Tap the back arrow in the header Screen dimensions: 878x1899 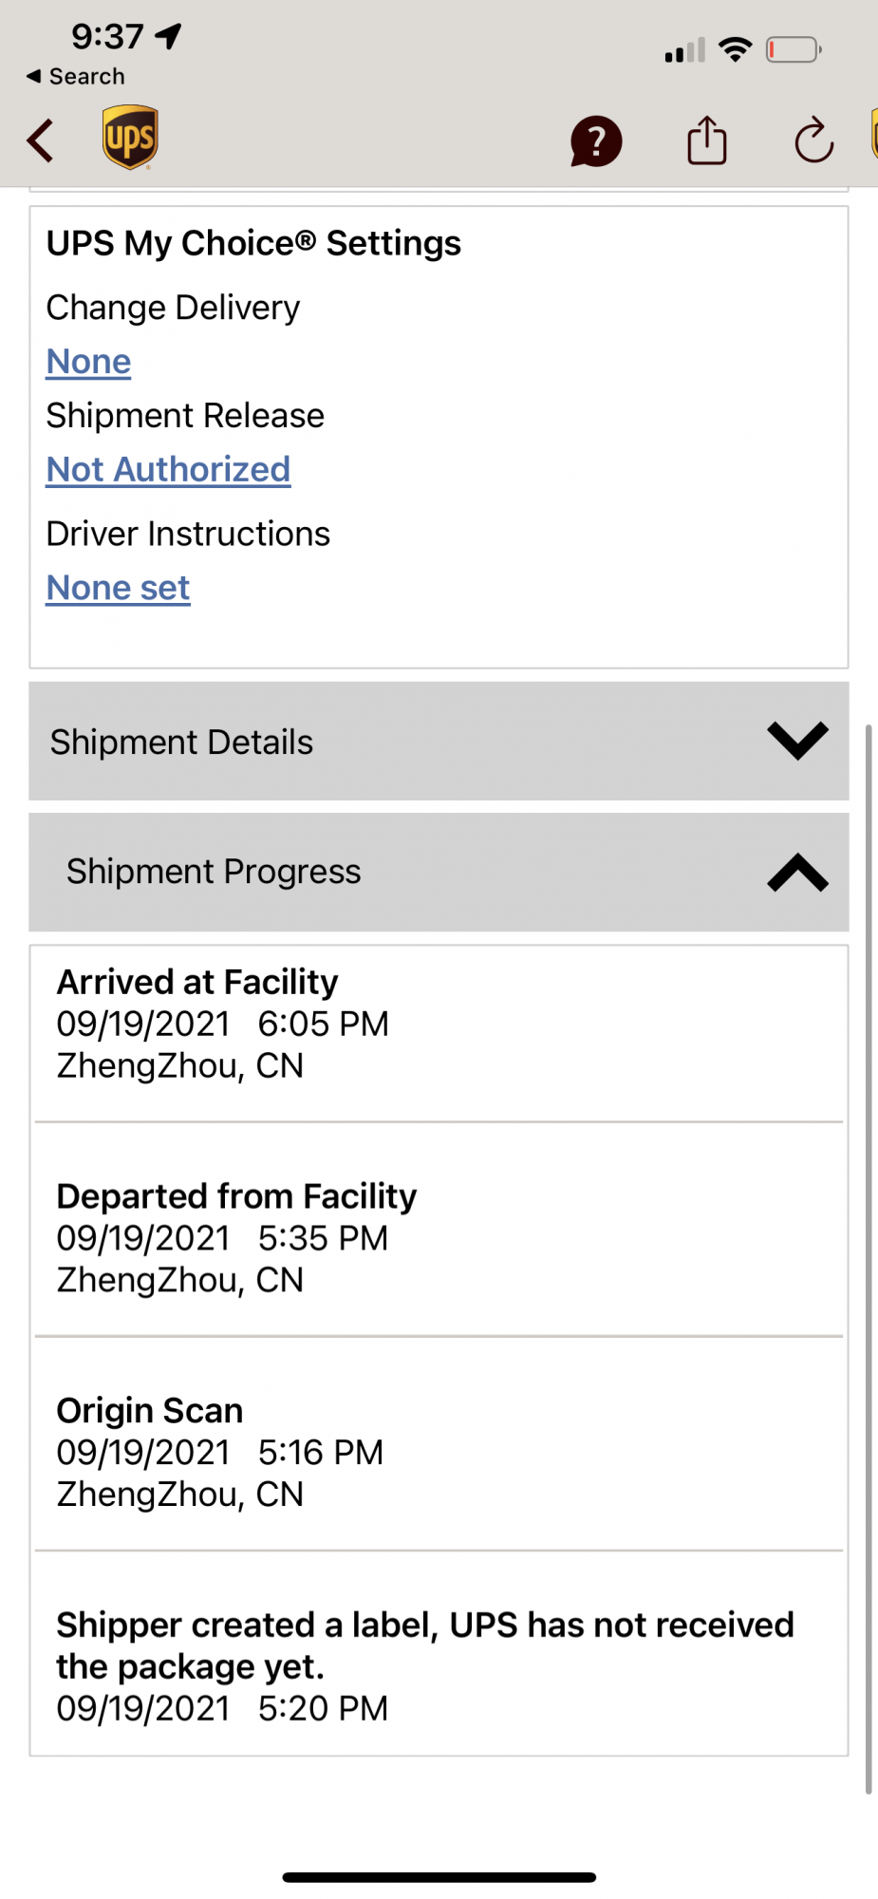click(40, 141)
